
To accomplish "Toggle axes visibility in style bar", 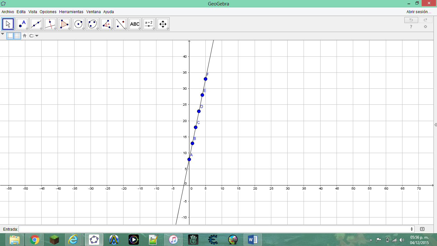I will (x=10, y=36).
